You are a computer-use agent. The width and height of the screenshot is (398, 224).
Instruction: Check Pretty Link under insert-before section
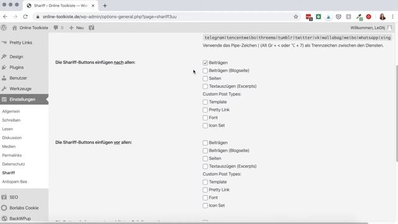point(205,190)
